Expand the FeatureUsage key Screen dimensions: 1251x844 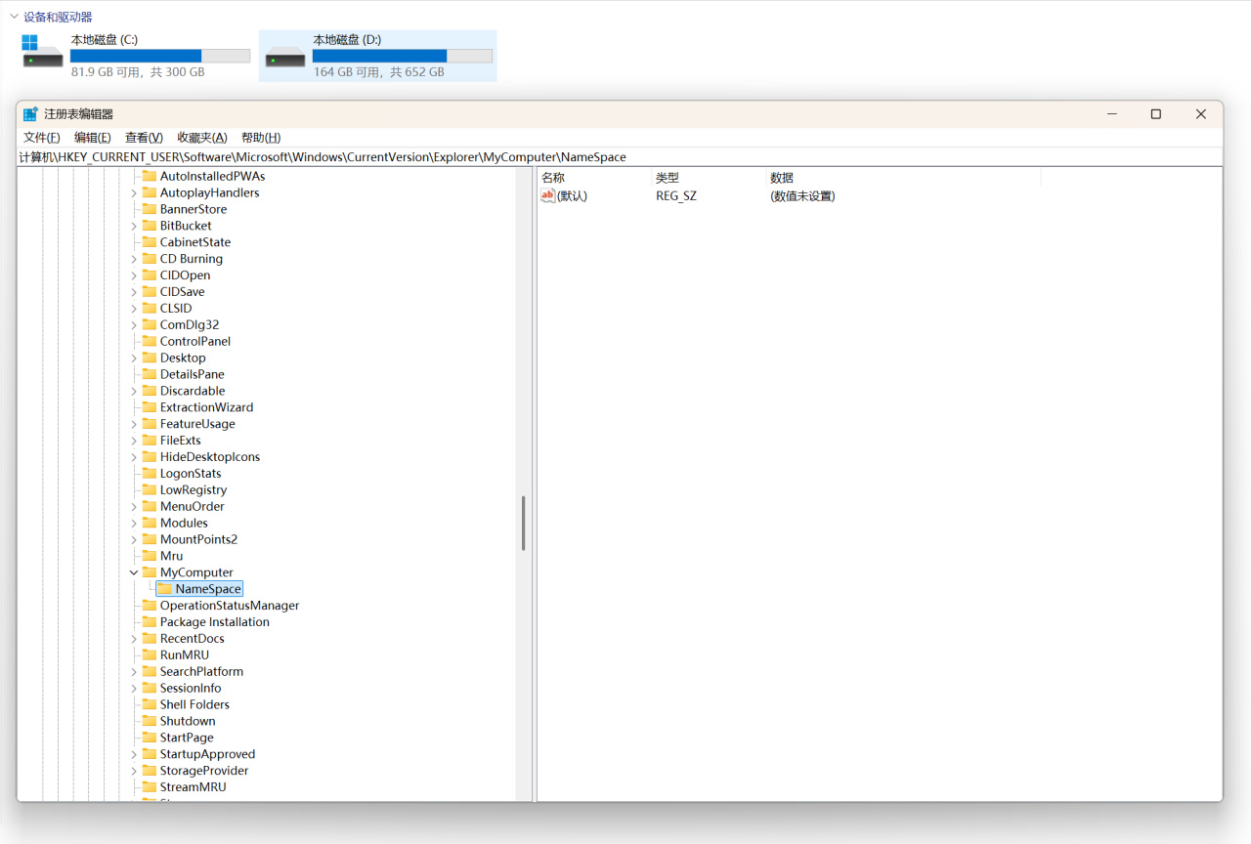point(134,424)
